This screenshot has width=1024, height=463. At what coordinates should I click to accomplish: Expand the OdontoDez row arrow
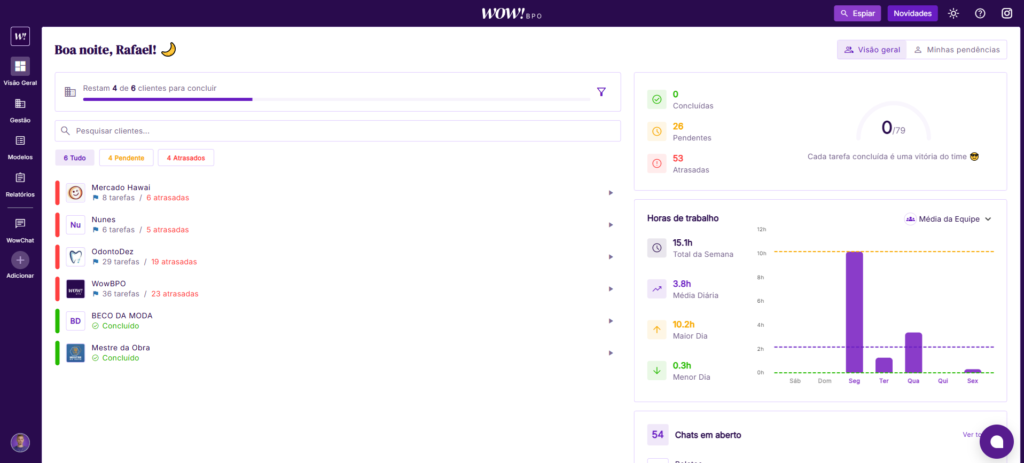tap(611, 257)
